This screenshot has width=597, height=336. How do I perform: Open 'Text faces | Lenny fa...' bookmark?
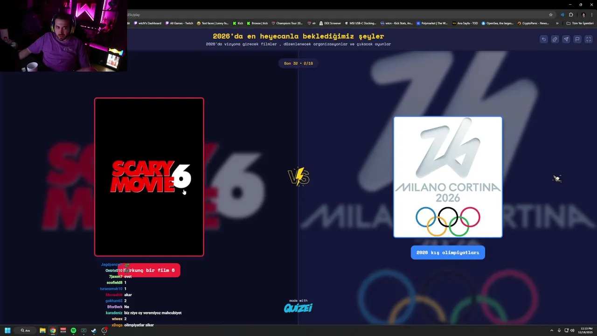(213, 23)
